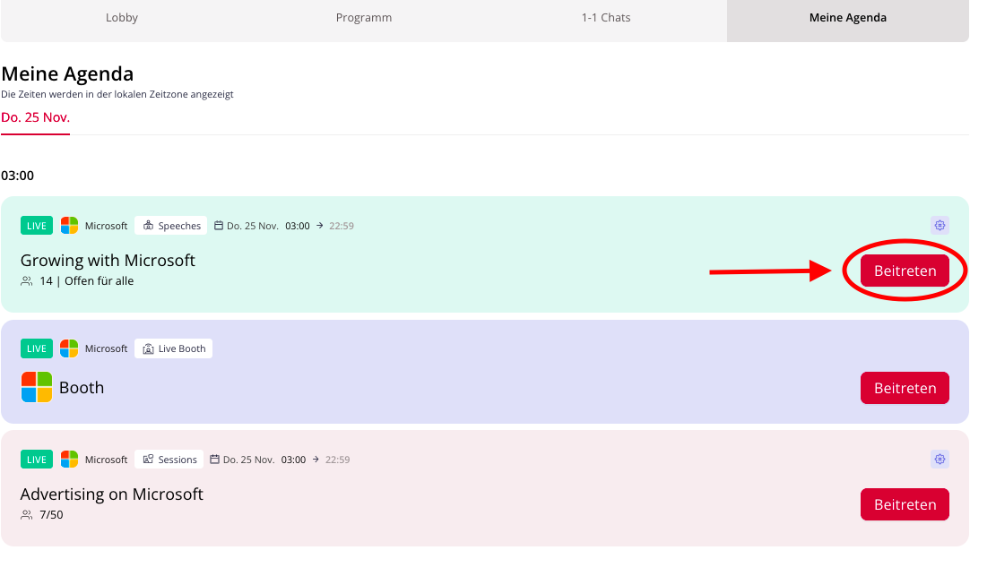Click the calendar icon in the Sessions card

[214, 460]
